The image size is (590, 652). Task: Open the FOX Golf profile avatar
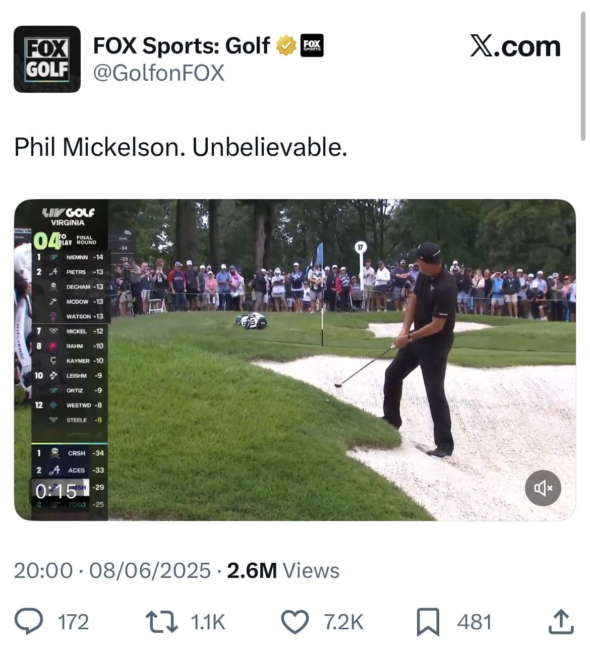coord(47,59)
